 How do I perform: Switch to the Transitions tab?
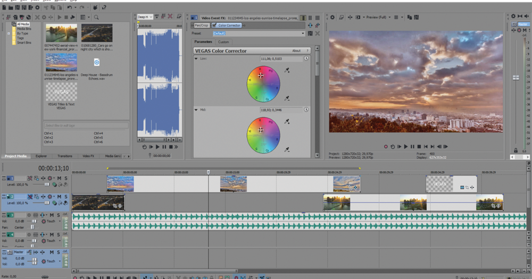point(64,156)
